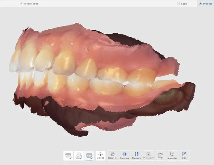Click the Patient: 5558 label
Screen dimensions: 214x165
[31, 4]
